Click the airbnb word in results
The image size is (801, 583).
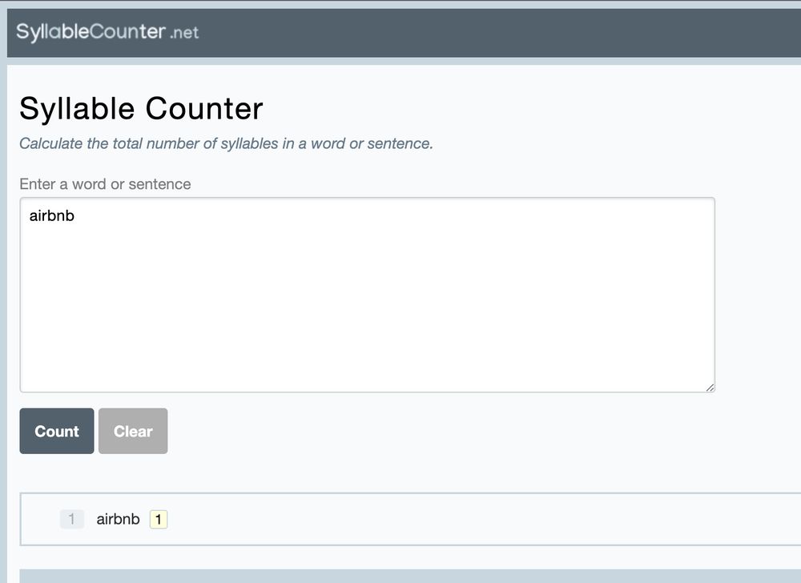pos(118,519)
